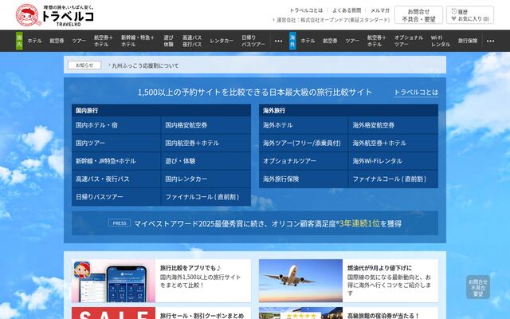Image resolution: width=510 pixels, height=319 pixels.
Task: Select 遊び・体験 in the panel
Action: click(206, 161)
